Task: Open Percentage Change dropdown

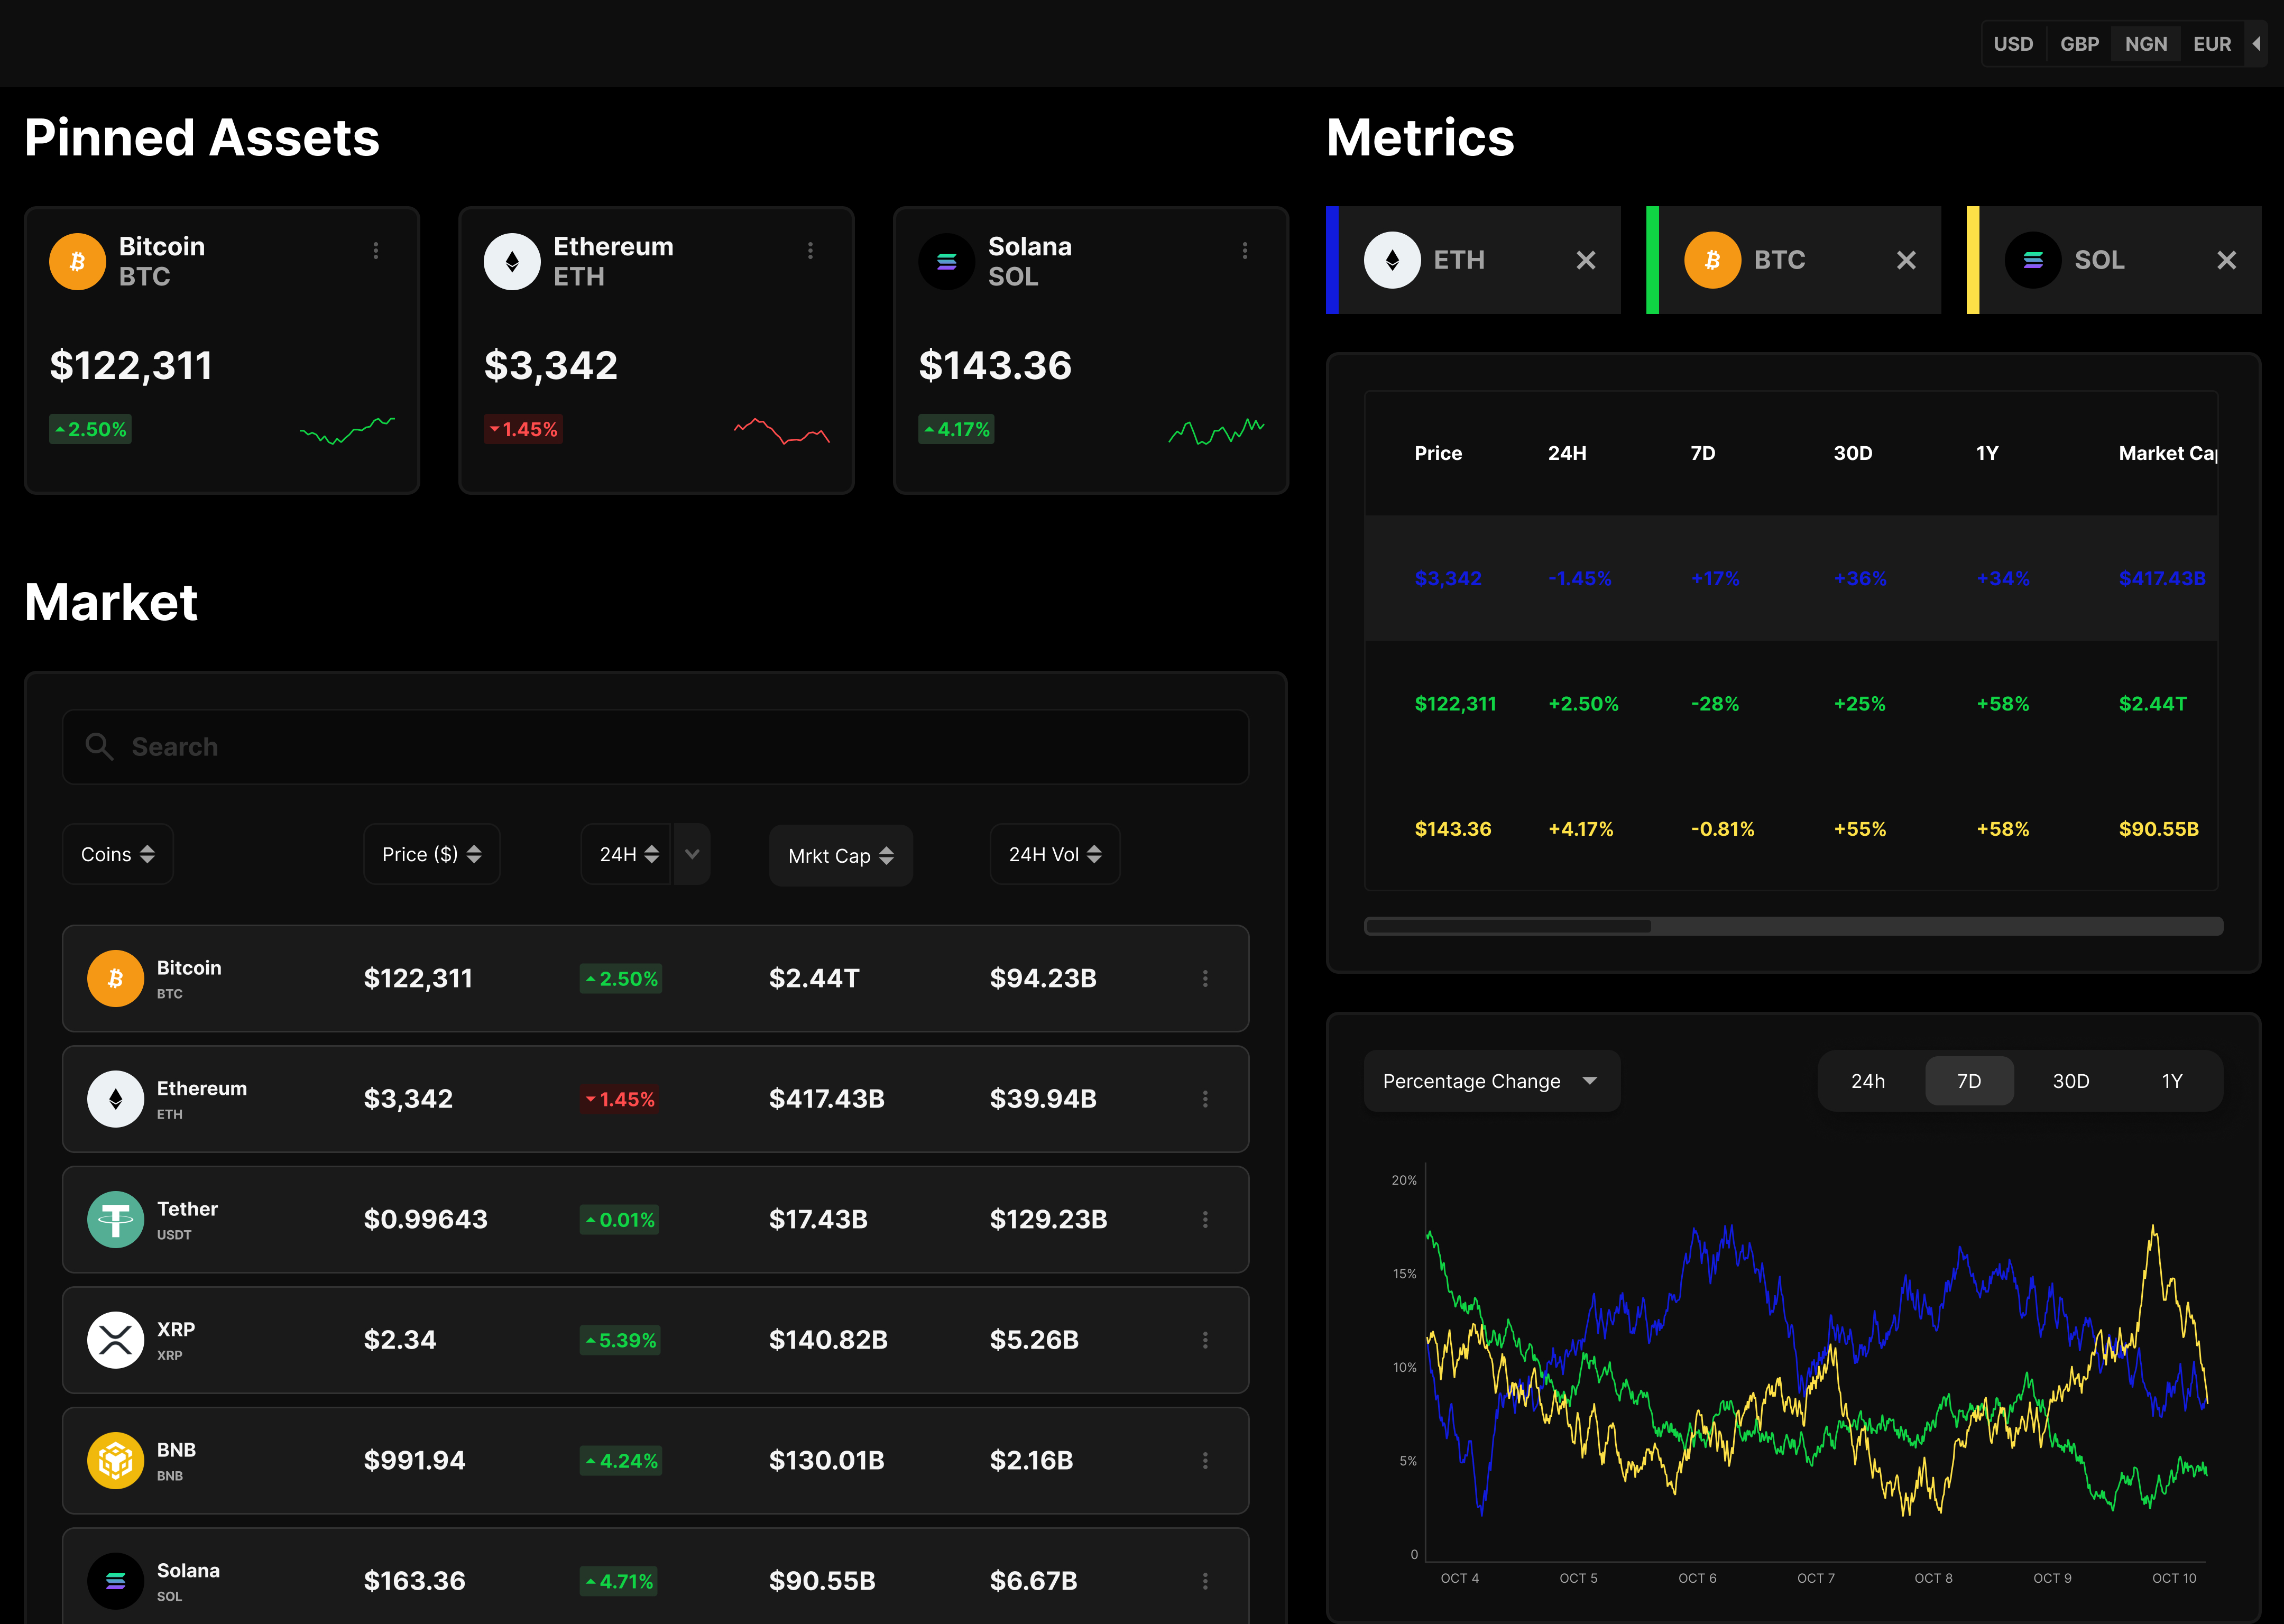Action: [x=1490, y=1081]
